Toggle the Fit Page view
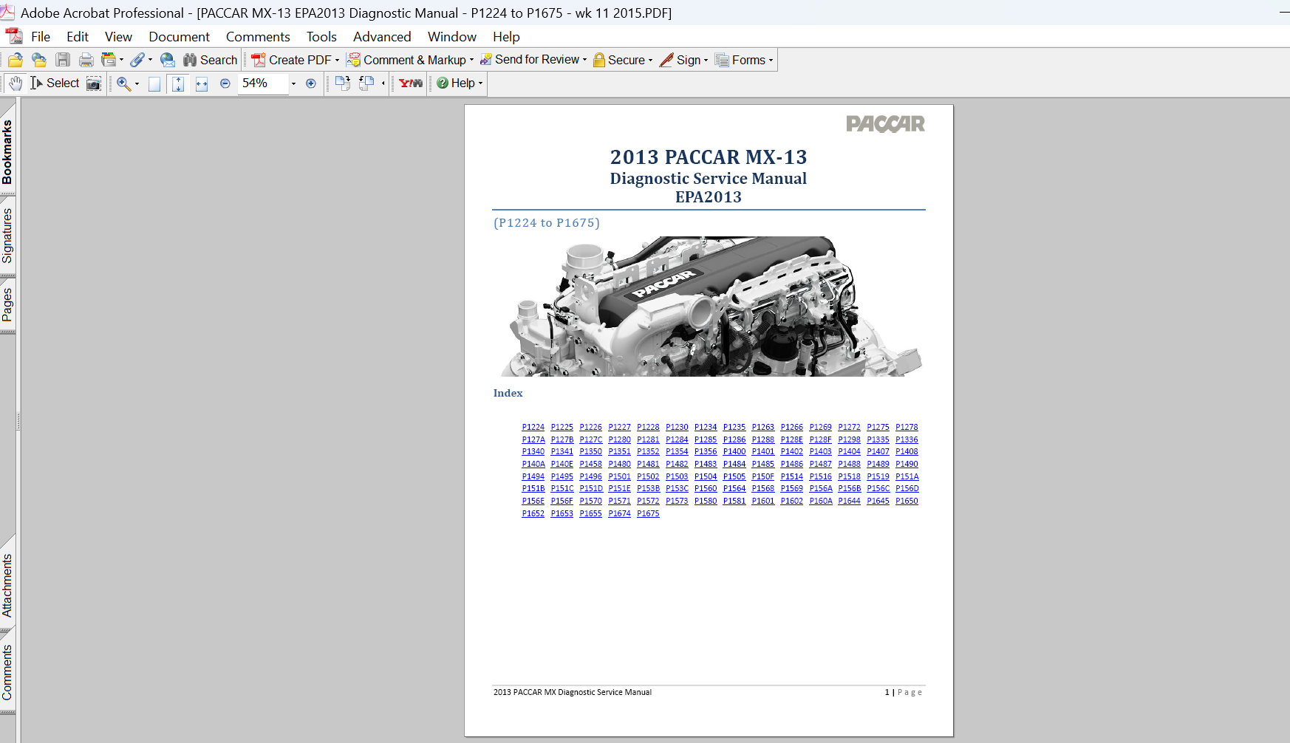 (178, 83)
